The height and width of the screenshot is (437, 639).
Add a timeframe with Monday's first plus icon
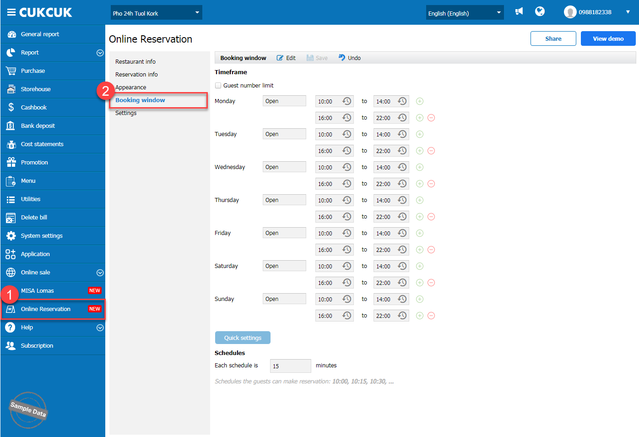tap(420, 101)
